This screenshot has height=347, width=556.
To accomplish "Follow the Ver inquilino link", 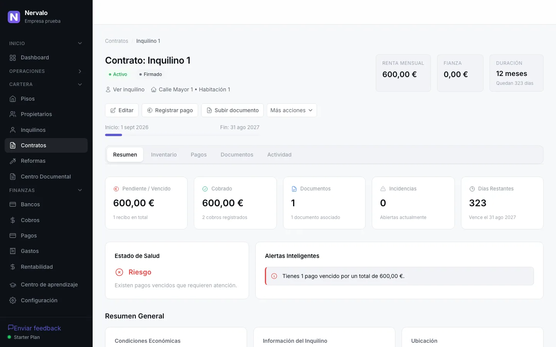I will pos(125,89).
